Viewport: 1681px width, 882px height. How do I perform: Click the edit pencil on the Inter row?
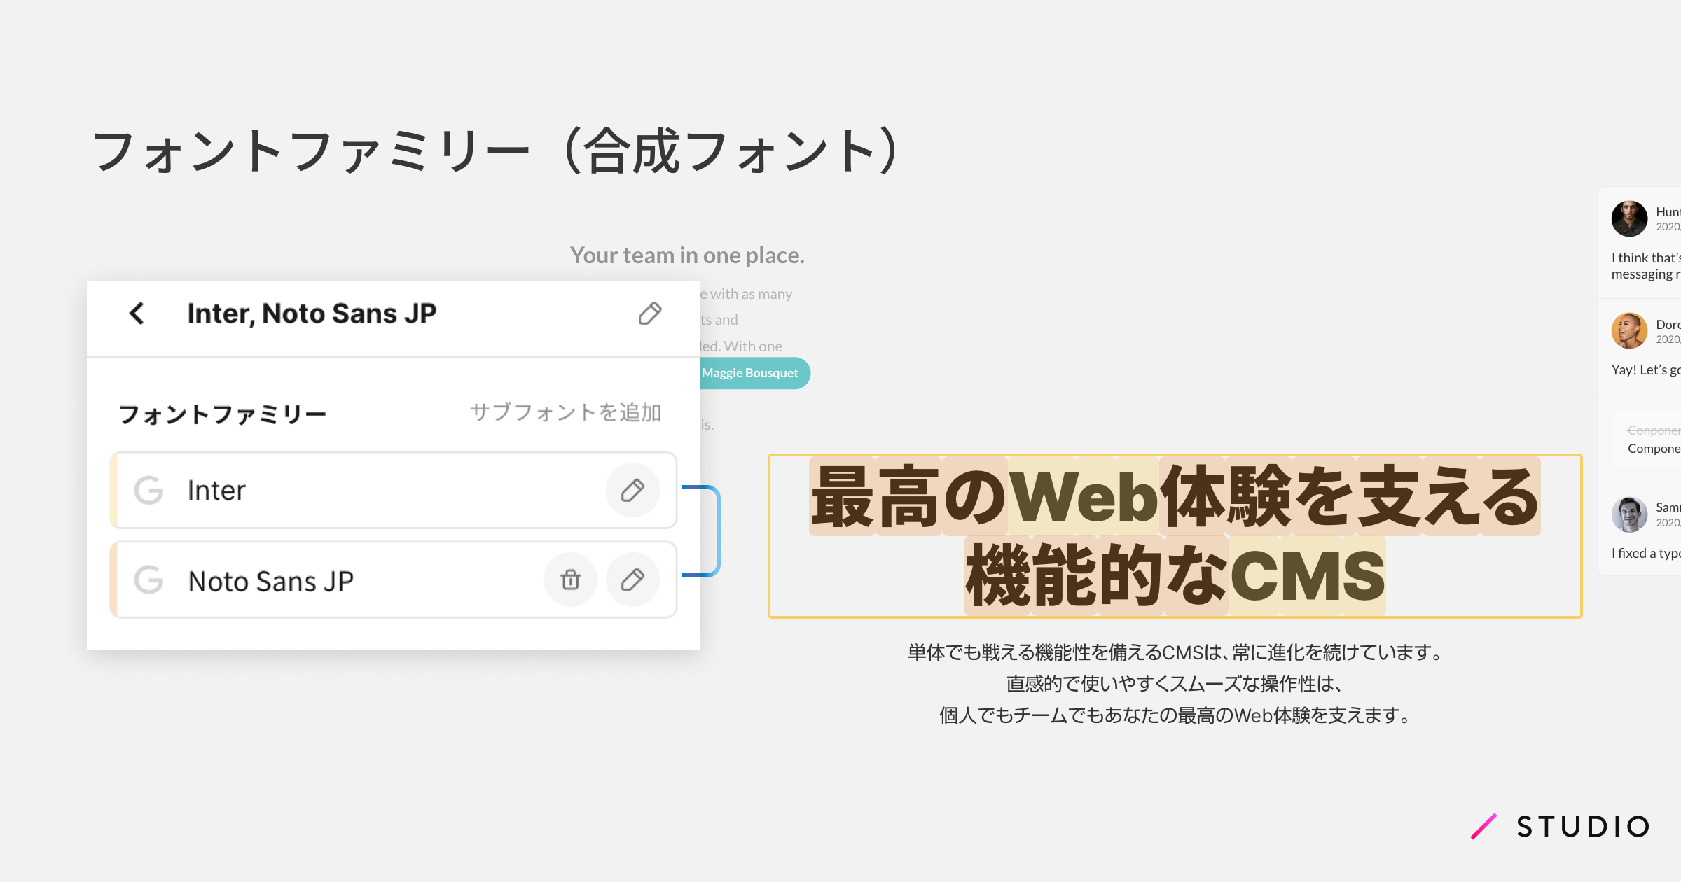(632, 490)
